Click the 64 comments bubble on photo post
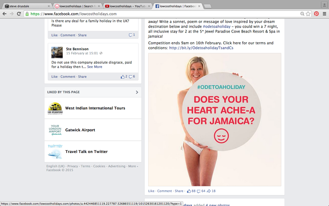Image resolution: width=329 pixels, height=206 pixels. click(x=201, y=191)
